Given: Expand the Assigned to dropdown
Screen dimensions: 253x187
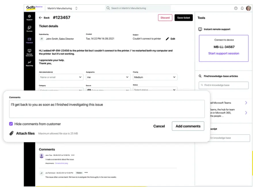Looking at the screenshot, I should (108, 77).
